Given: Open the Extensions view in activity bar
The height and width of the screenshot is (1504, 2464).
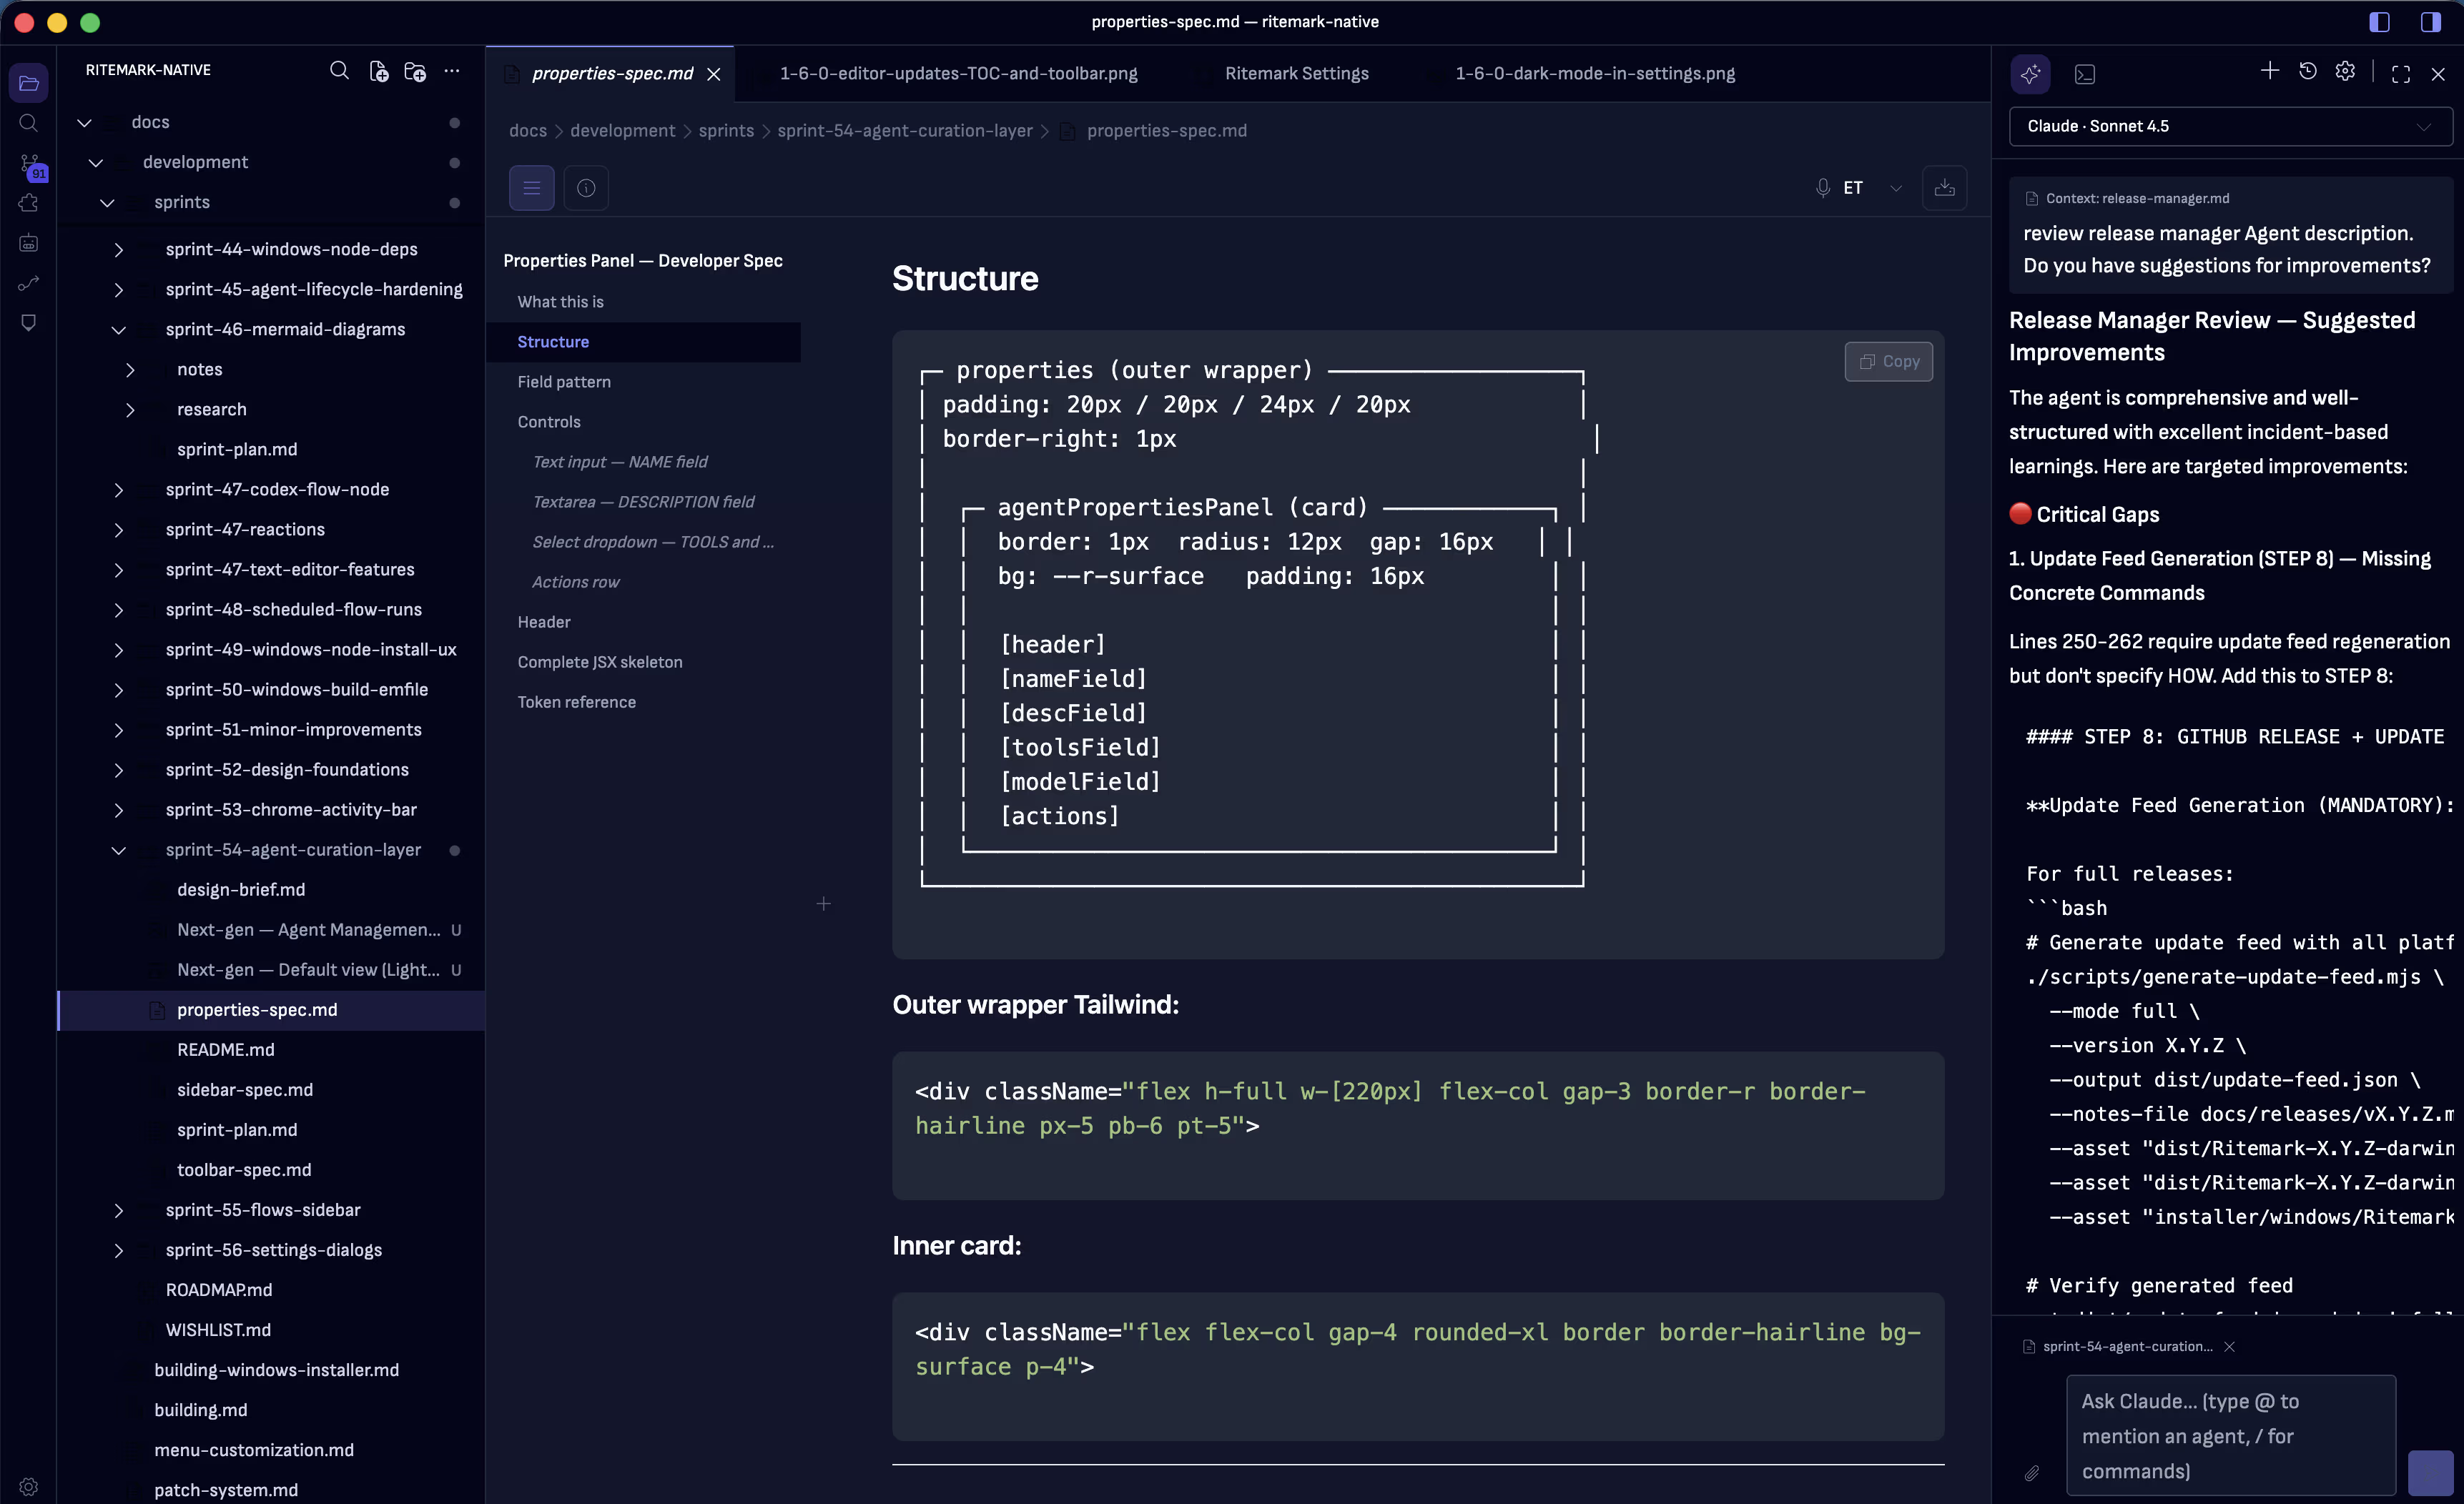Looking at the screenshot, I should (28, 203).
